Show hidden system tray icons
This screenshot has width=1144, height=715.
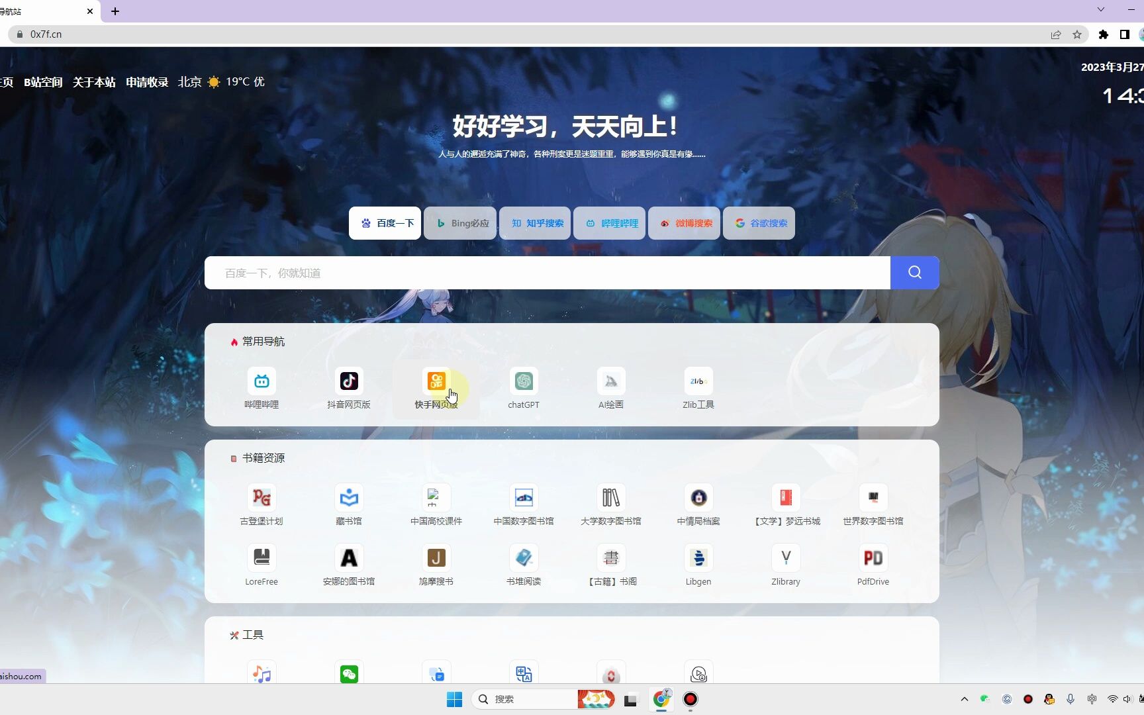pyautogui.click(x=965, y=699)
